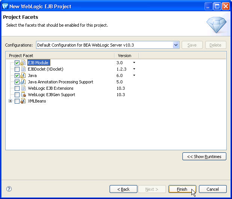
Task: Close the New WebLogic EJB Project dialog
Action: (x=226, y=6)
